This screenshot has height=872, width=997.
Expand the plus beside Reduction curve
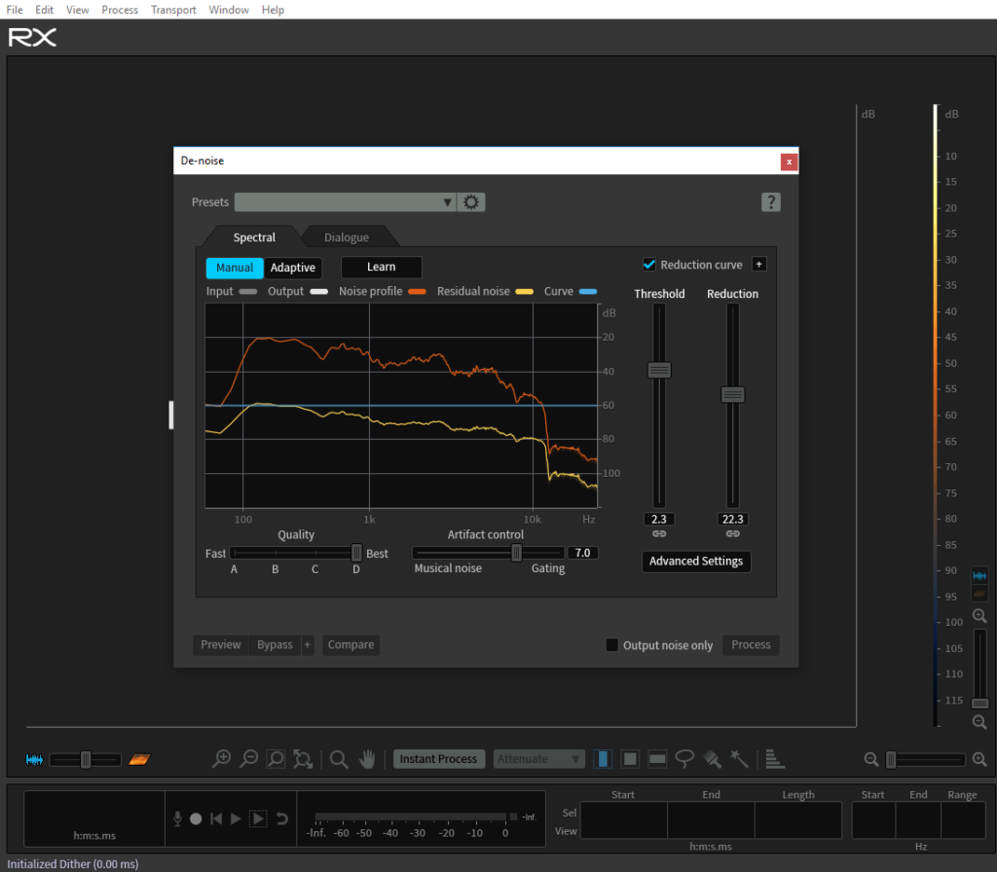pos(759,265)
